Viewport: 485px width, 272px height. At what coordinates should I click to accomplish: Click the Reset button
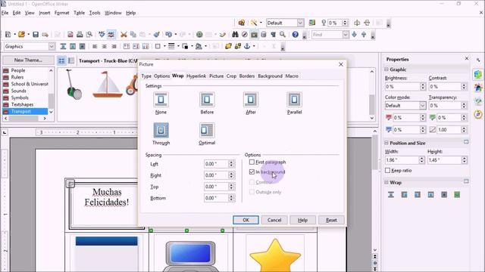point(331,220)
